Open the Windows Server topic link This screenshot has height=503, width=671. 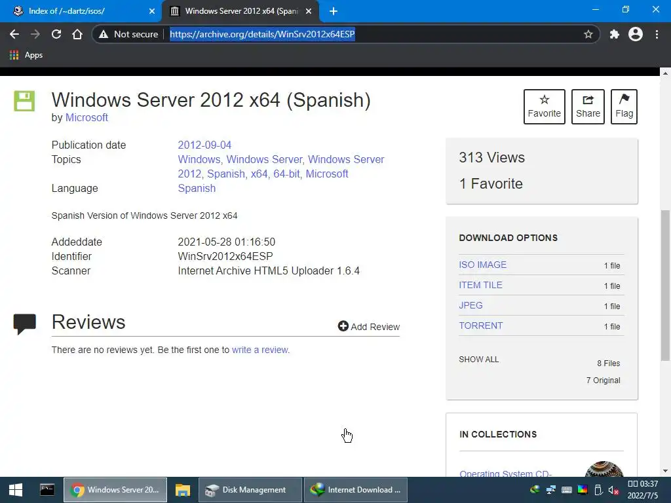[264, 160]
